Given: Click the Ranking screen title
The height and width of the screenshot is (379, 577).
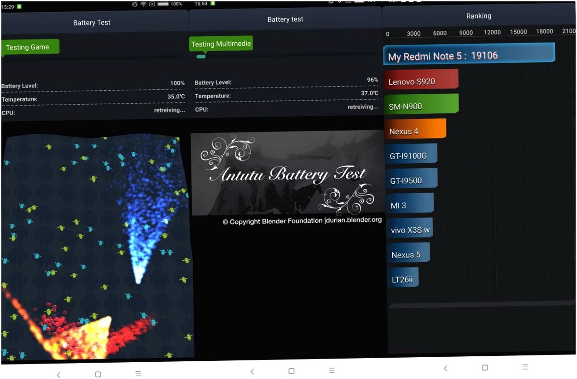Looking at the screenshot, I should point(479,16).
